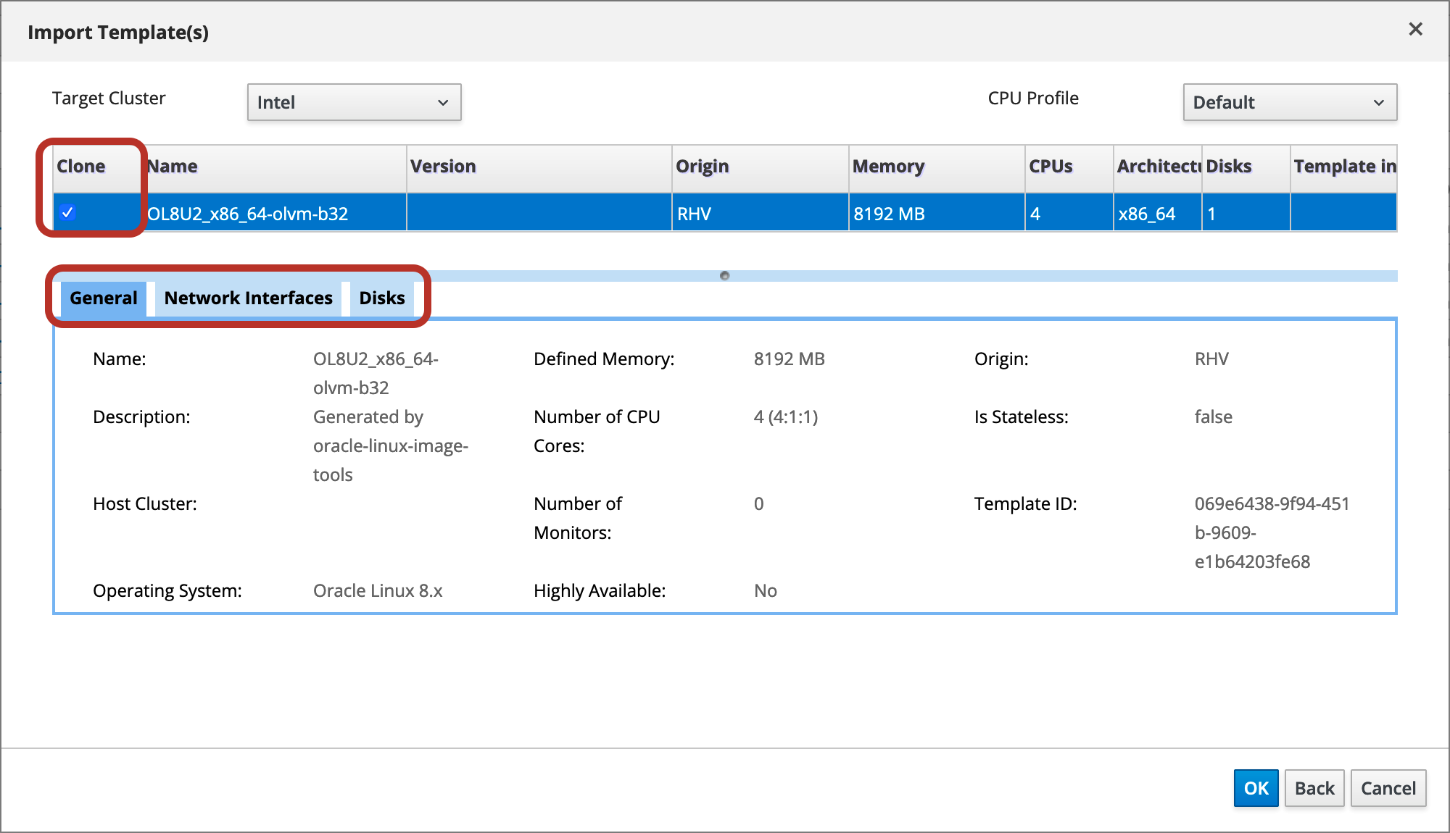Click the Version column header
This screenshot has height=833, width=1450.
443,167
